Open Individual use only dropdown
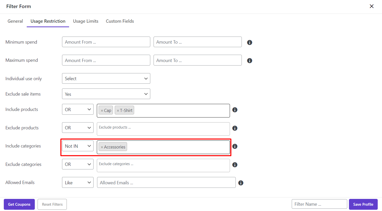Image resolution: width=382 pixels, height=211 pixels. (x=106, y=78)
